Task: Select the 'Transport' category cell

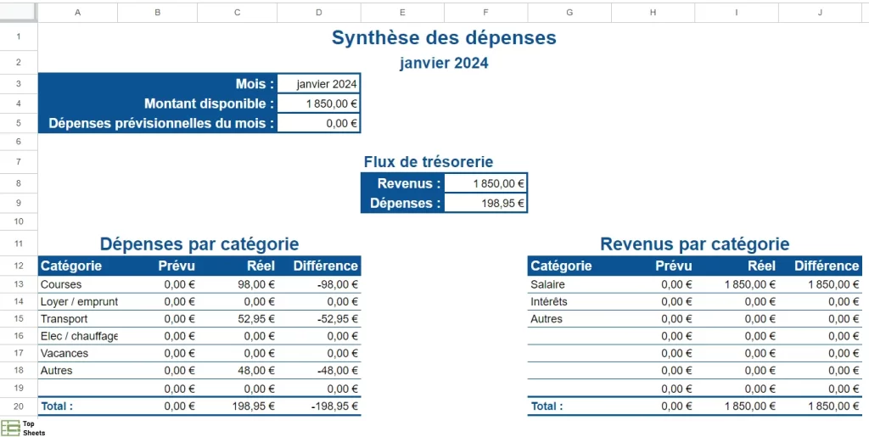Action: (x=77, y=318)
